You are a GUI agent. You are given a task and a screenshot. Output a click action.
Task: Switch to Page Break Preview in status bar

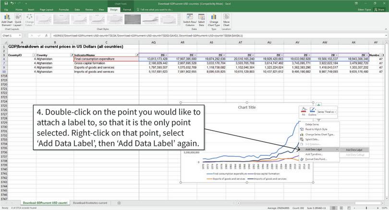point(349,208)
